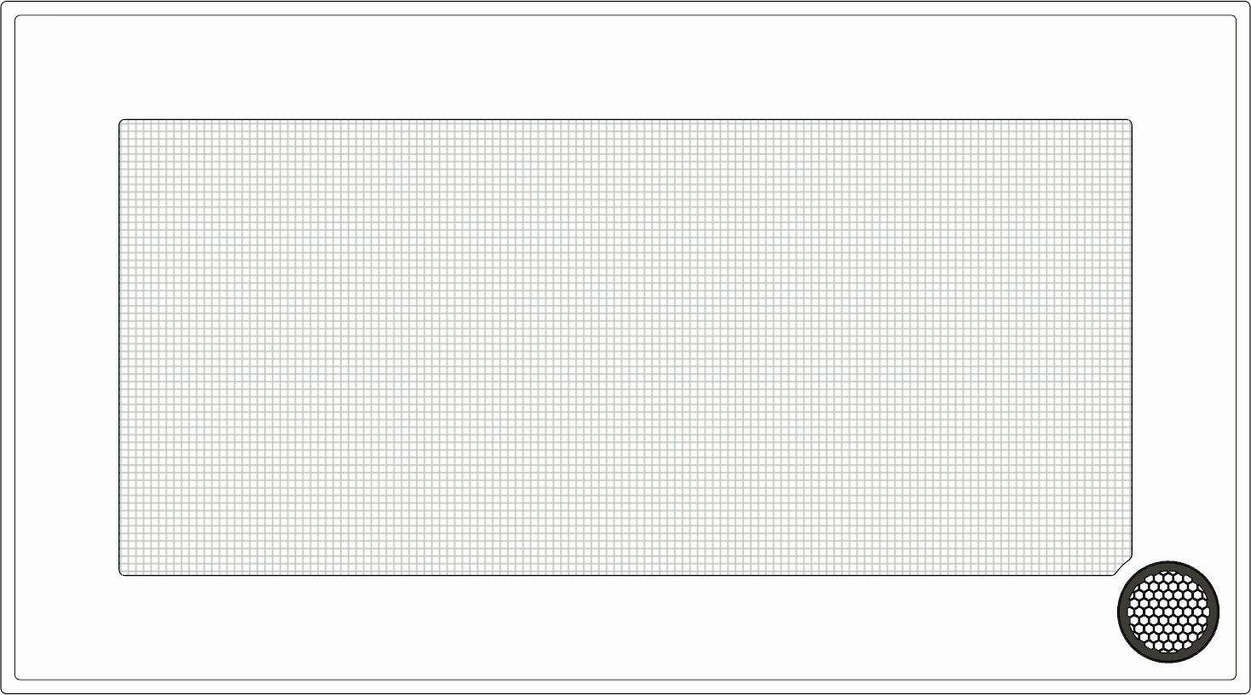Select the top-left rounded corner of the mesh panel

[122, 123]
